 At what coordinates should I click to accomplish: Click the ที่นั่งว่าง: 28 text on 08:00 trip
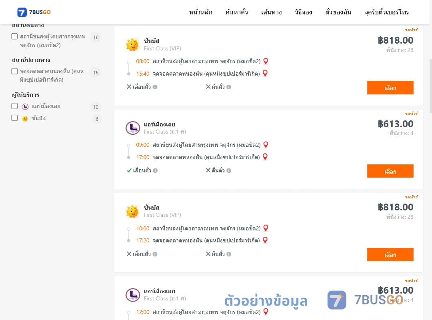click(400, 50)
